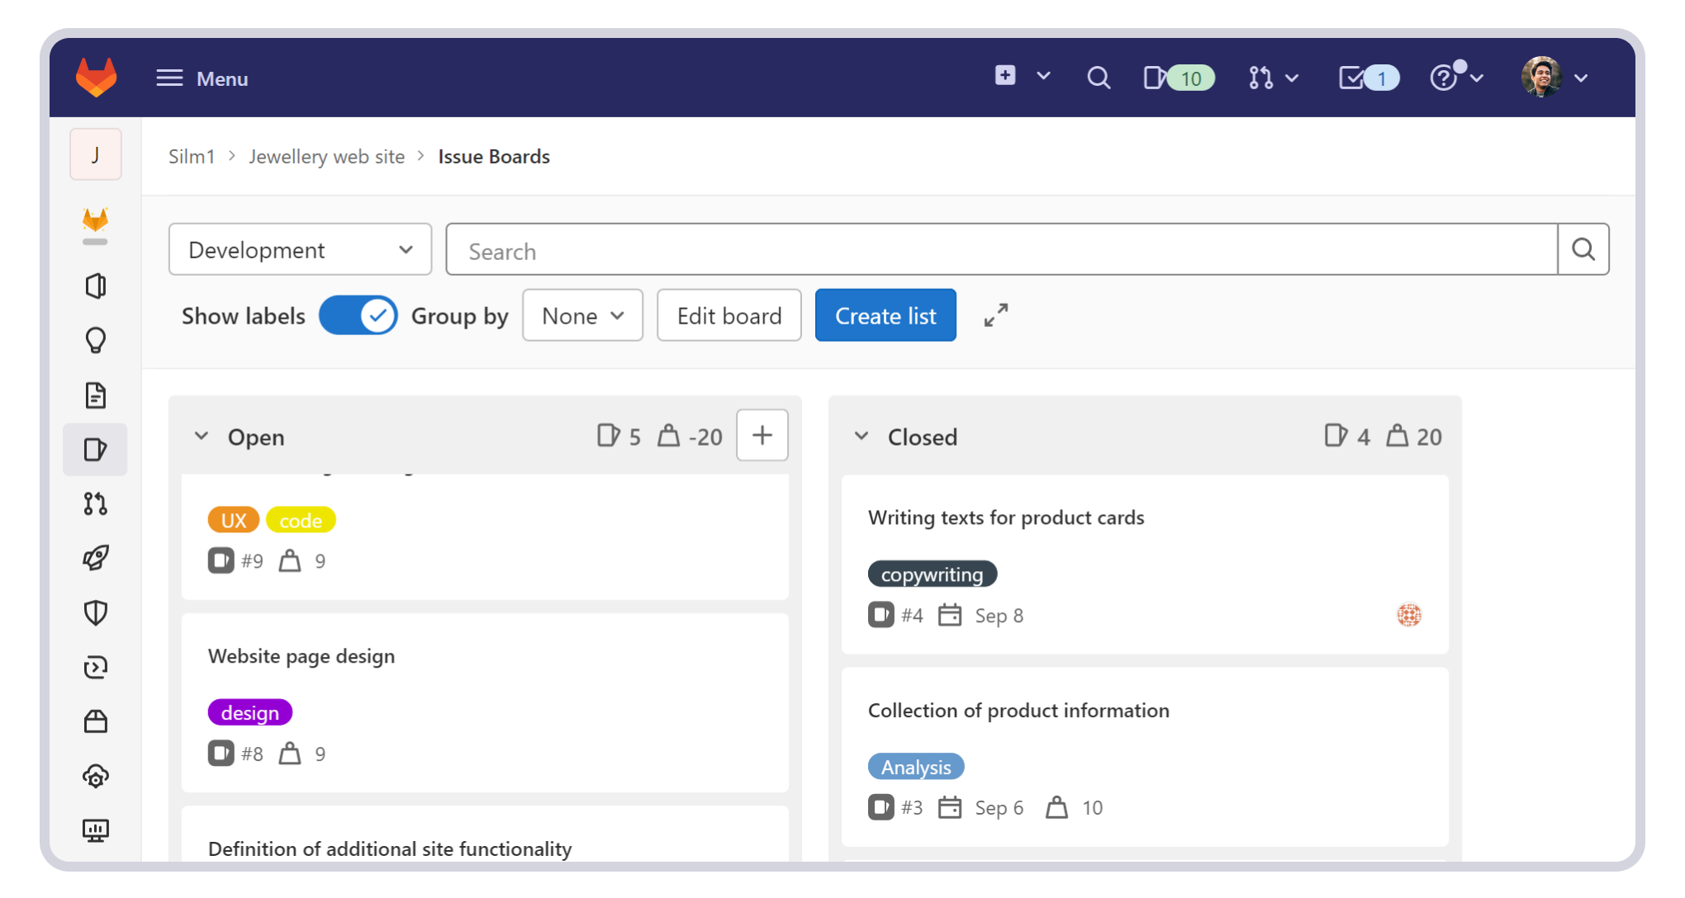
Task: Open the Deployments sidebar icon
Action: pos(96,667)
